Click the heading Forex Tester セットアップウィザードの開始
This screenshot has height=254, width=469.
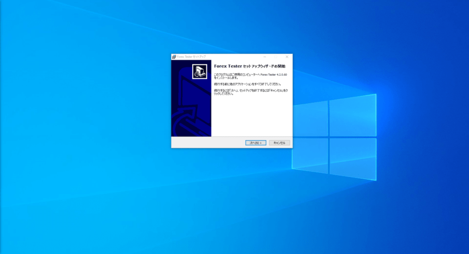tap(250, 66)
